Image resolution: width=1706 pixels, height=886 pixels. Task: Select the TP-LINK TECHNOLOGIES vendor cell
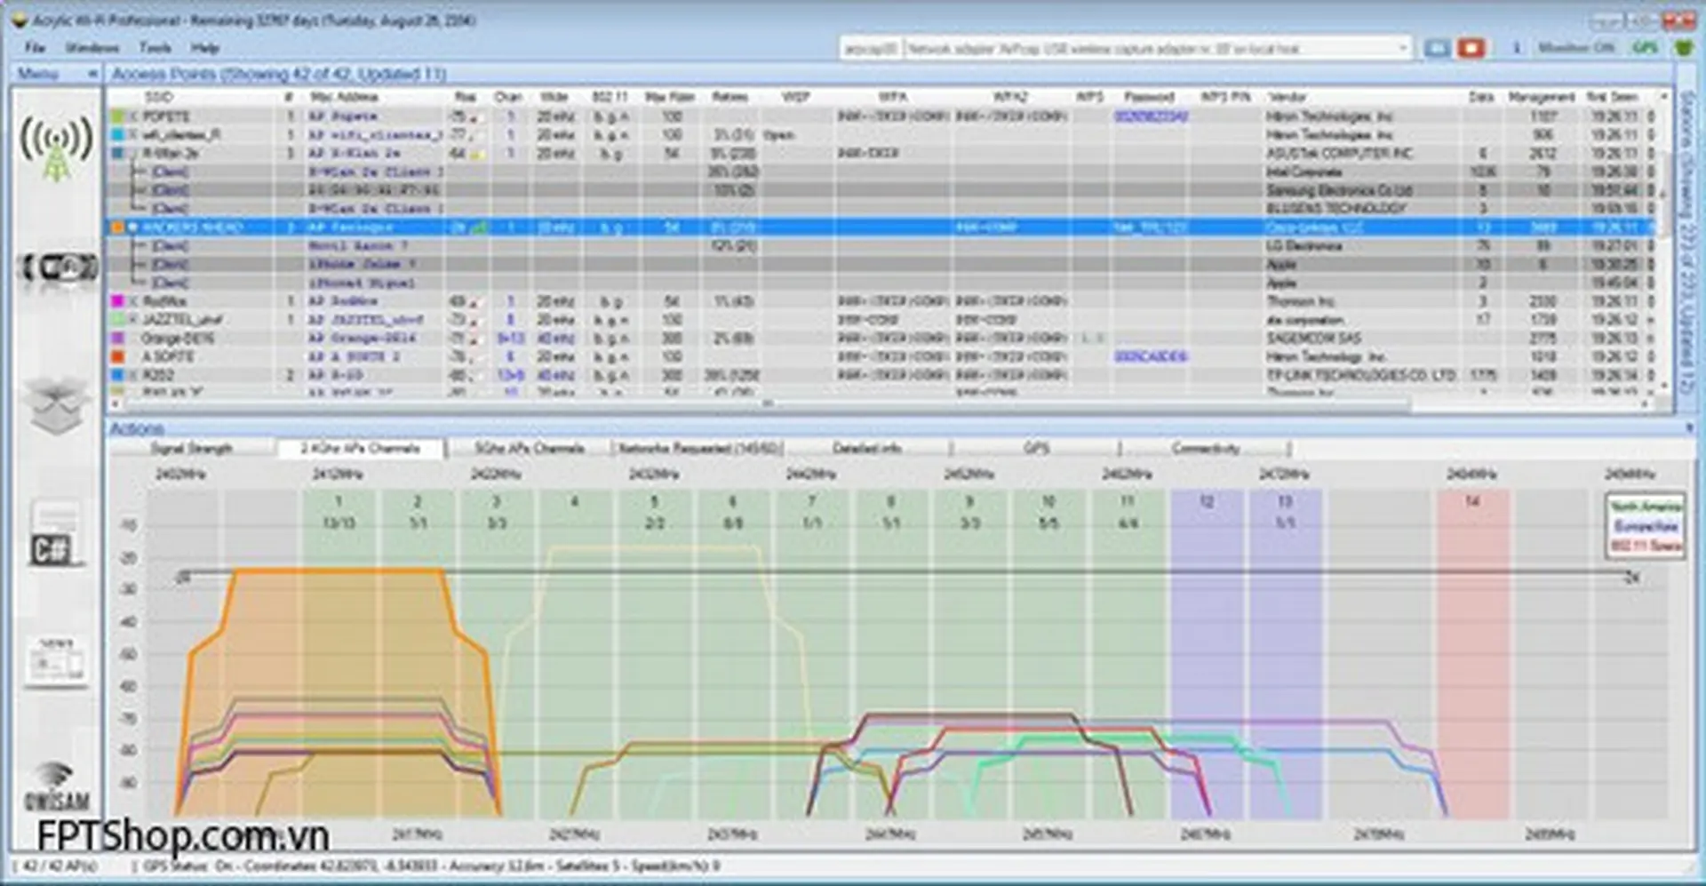(1360, 375)
